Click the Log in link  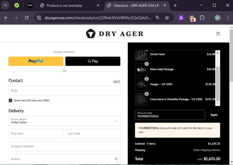click(x=116, y=81)
